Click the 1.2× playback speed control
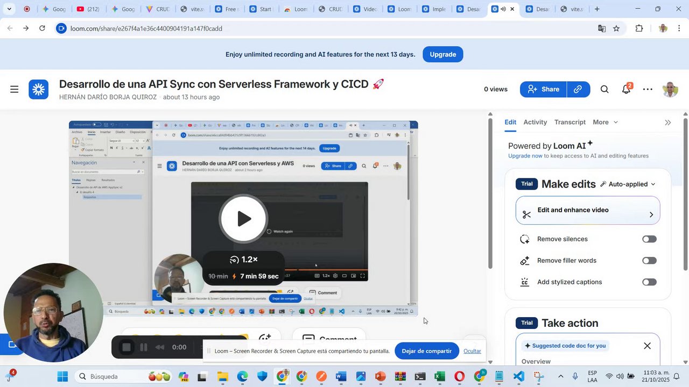Image resolution: width=689 pixels, height=387 pixels. [x=244, y=260]
